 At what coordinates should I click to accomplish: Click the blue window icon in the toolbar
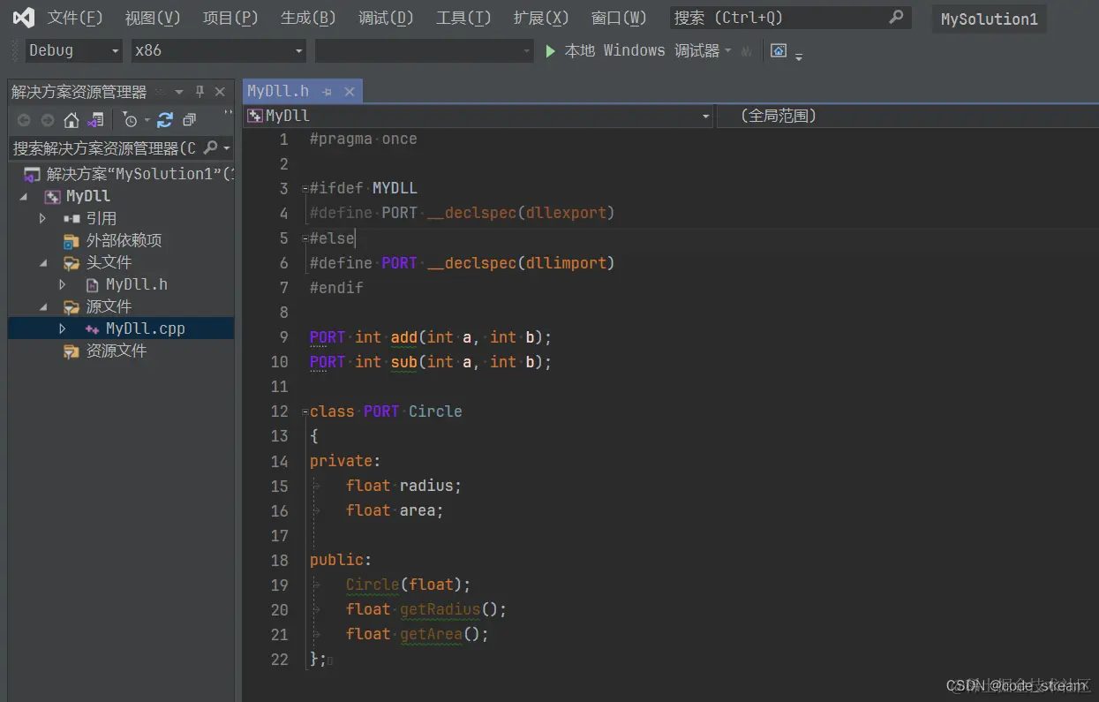pos(779,50)
